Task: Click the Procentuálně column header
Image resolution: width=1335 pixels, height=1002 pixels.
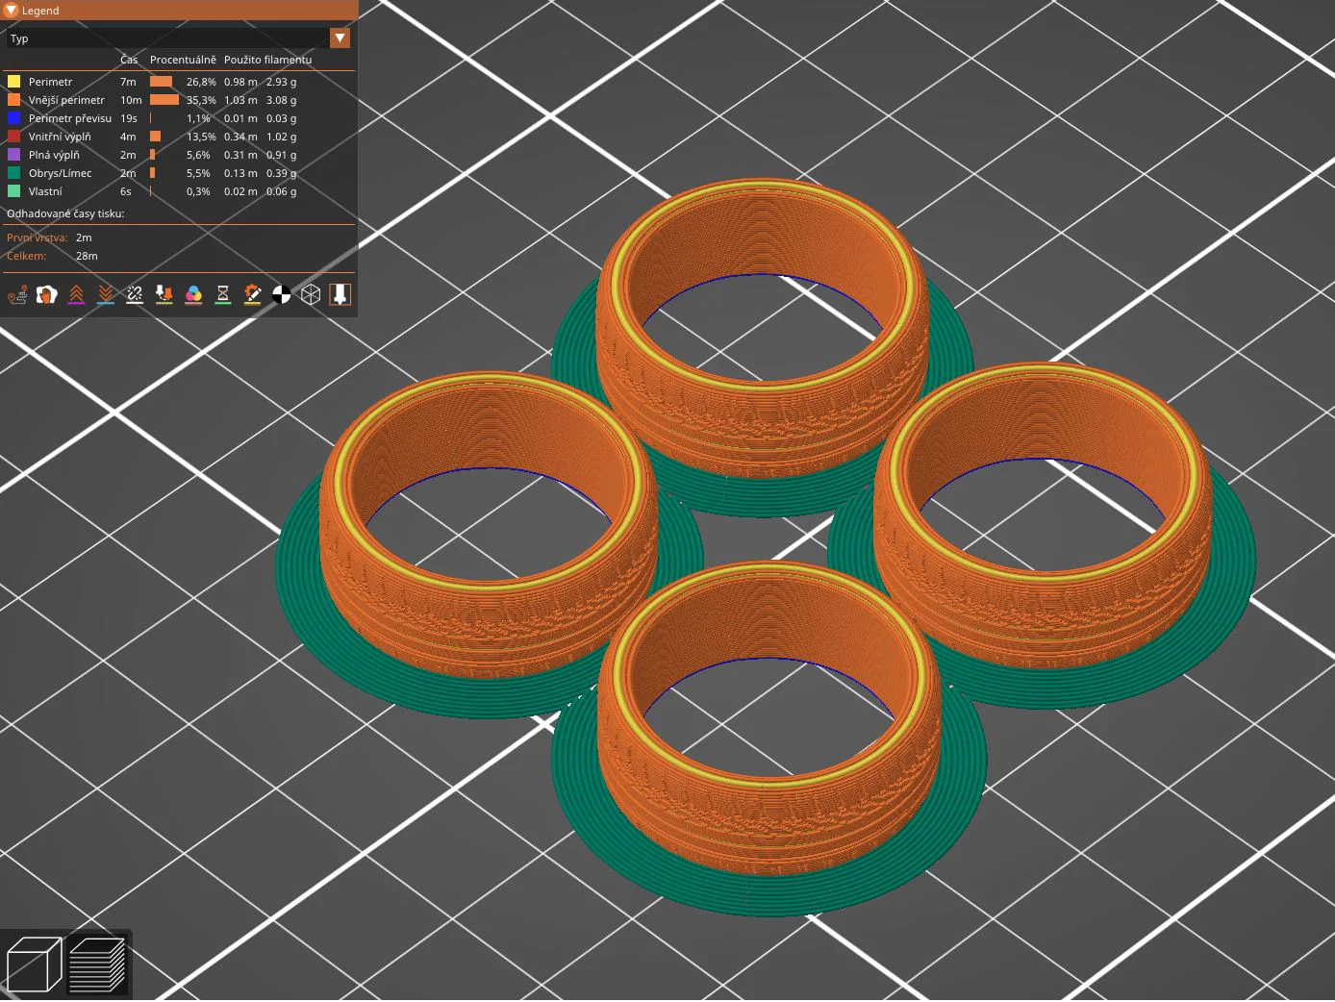Action: click(x=183, y=60)
